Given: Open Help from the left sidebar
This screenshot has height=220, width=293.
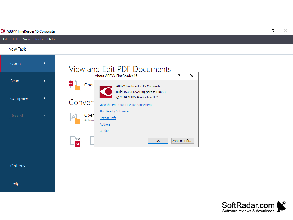Looking at the screenshot, I should (x=15, y=183).
